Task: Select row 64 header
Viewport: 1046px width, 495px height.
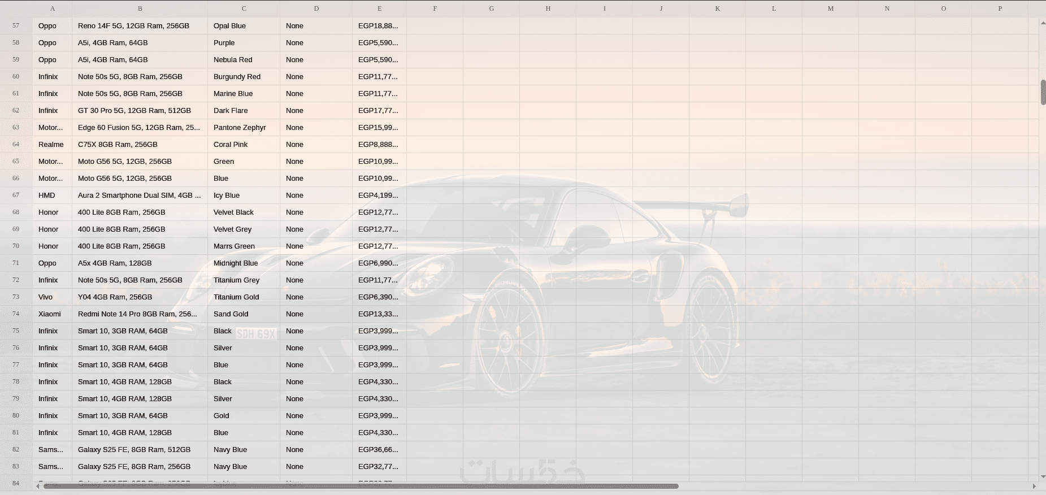Action: tap(16, 144)
